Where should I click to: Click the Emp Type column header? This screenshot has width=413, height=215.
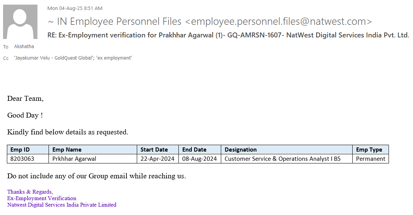(369, 150)
